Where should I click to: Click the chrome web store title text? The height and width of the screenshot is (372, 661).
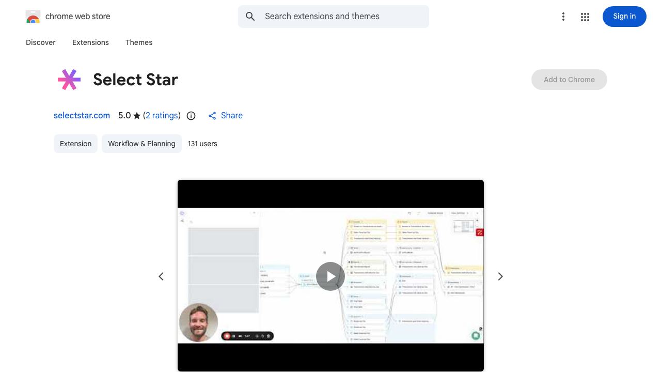pyautogui.click(x=78, y=17)
